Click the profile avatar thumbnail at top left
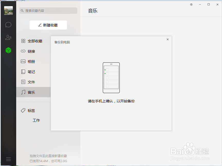 [8, 11]
